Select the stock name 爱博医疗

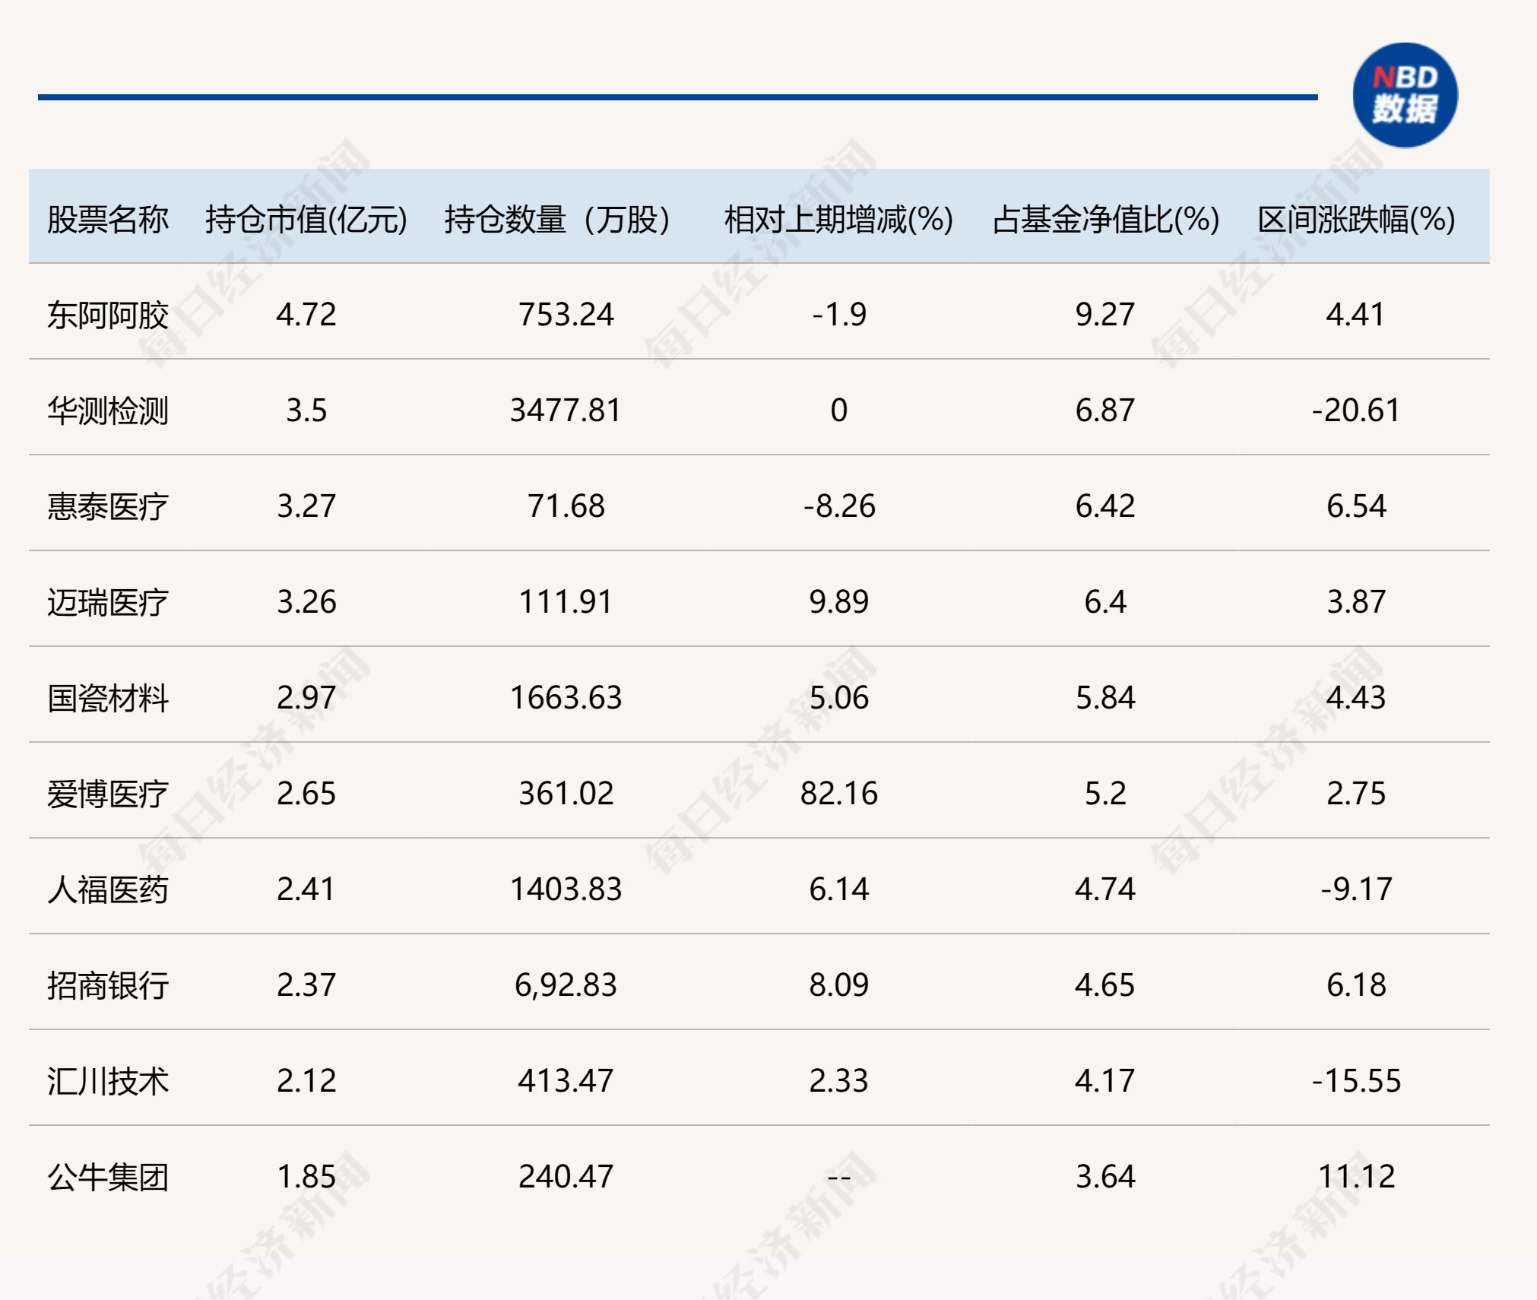pyautogui.click(x=108, y=794)
